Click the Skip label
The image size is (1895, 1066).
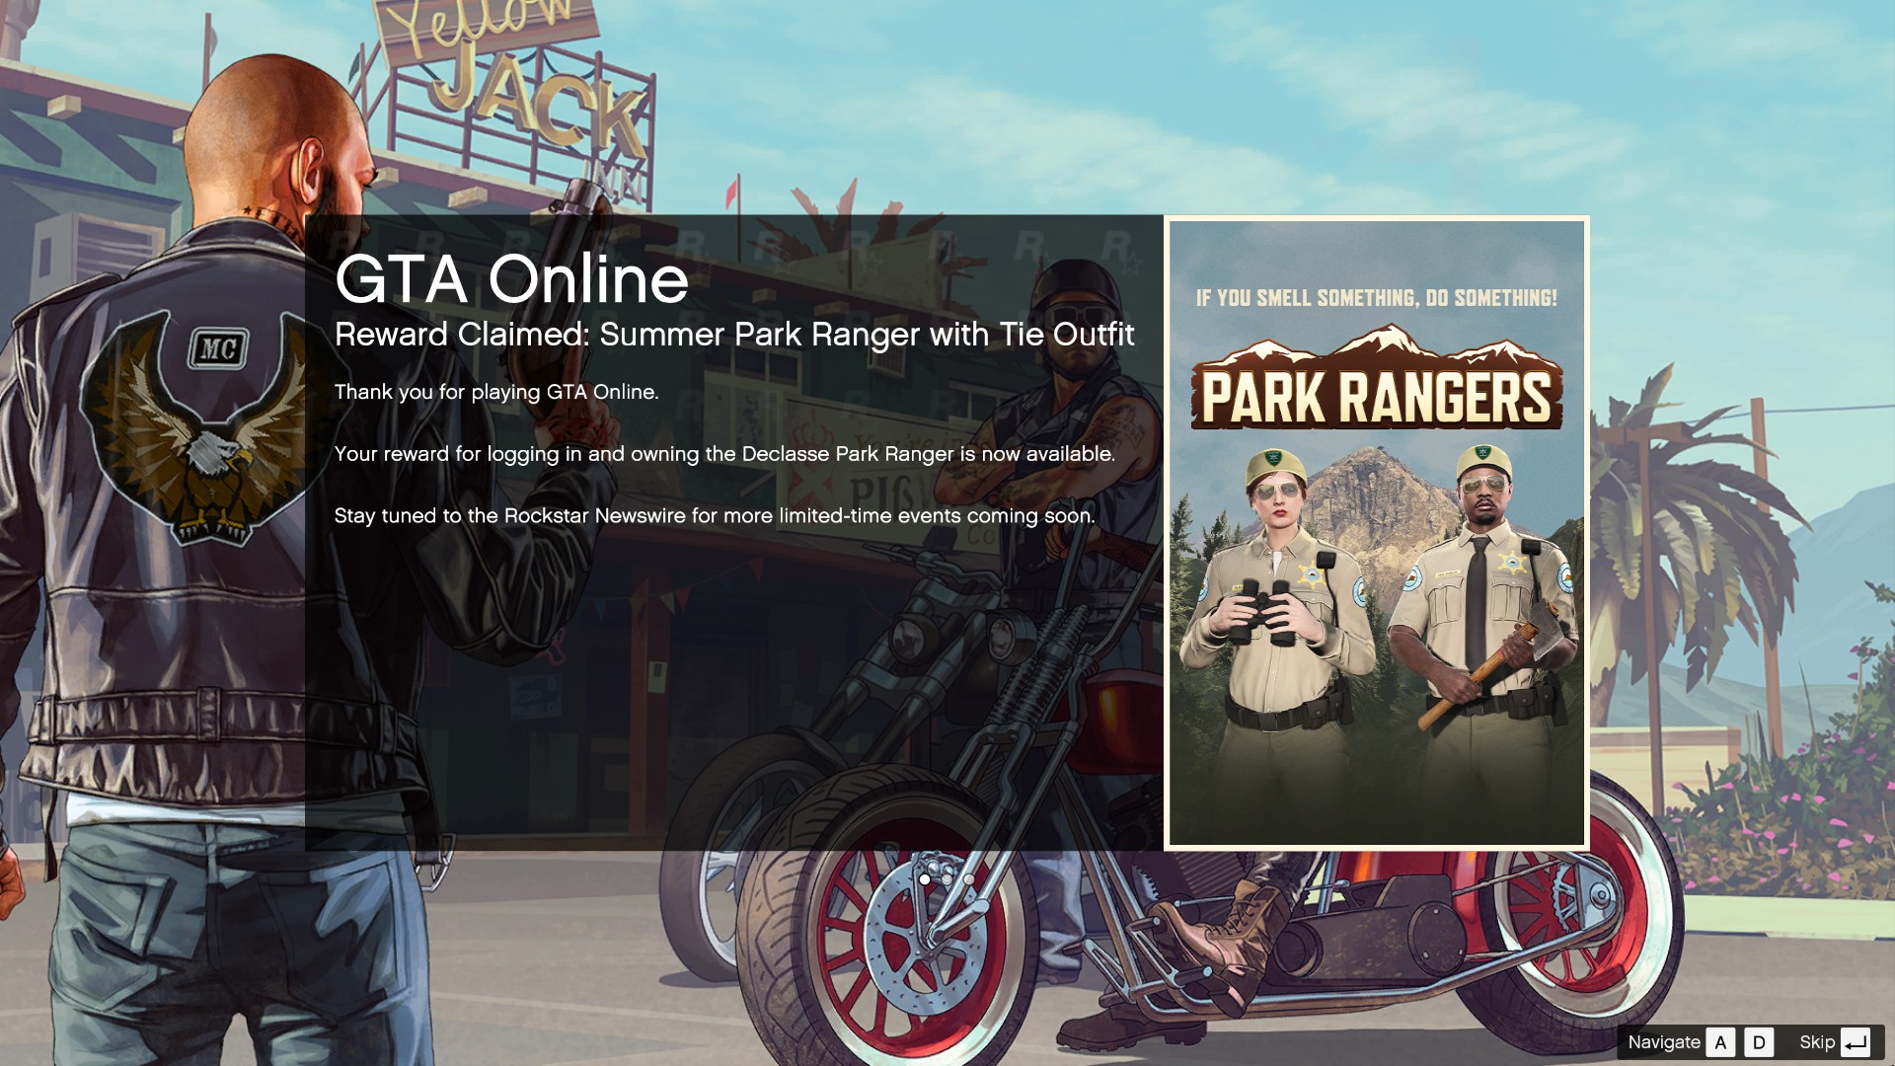click(x=1816, y=1042)
